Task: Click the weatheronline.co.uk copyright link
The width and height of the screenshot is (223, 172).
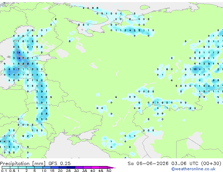Action: point(193,169)
